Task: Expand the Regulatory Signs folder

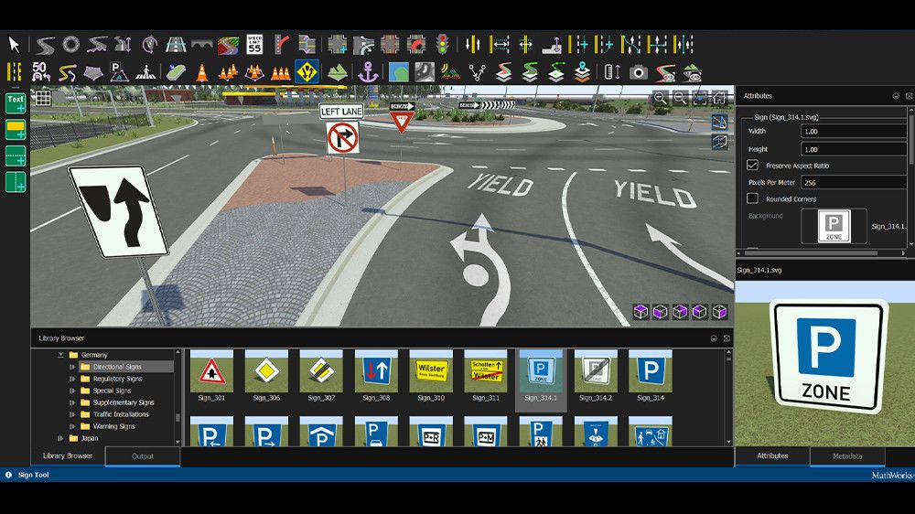Action: pyautogui.click(x=72, y=379)
